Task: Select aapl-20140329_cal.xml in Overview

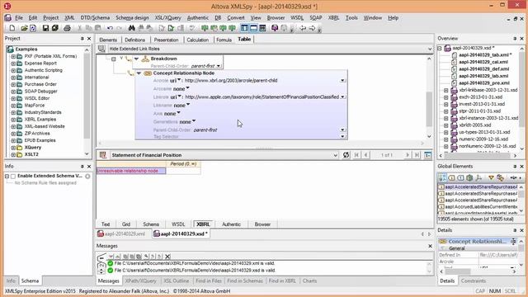Action: coord(483,62)
